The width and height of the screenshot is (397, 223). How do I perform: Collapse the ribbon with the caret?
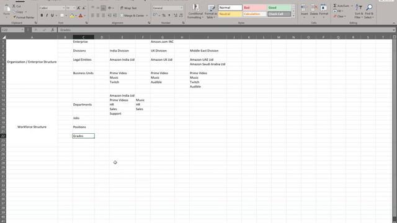(x=394, y=23)
